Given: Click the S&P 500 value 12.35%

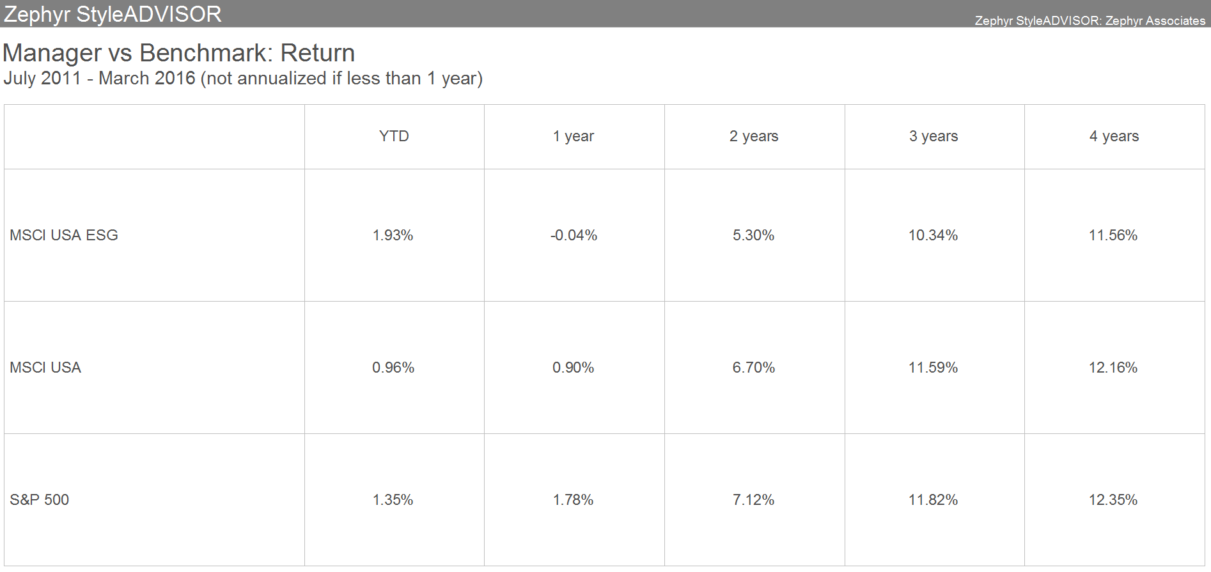Looking at the screenshot, I should (1113, 500).
